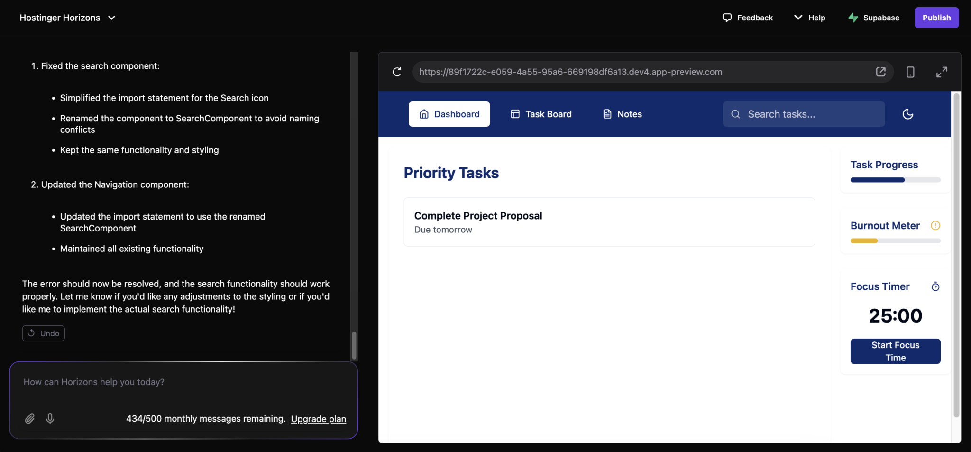
Task: Open preview in a new browser tab
Action: coord(880,72)
